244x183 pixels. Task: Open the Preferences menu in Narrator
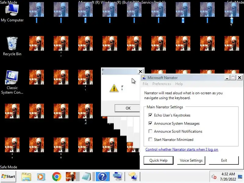(x=162, y=84)
